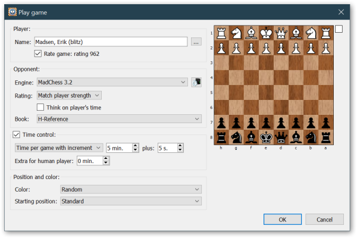Click the white knight on b1
Image resolution: width=357 pixels, height=238 pixels.
pyautogui.click(x=311, y=33)
